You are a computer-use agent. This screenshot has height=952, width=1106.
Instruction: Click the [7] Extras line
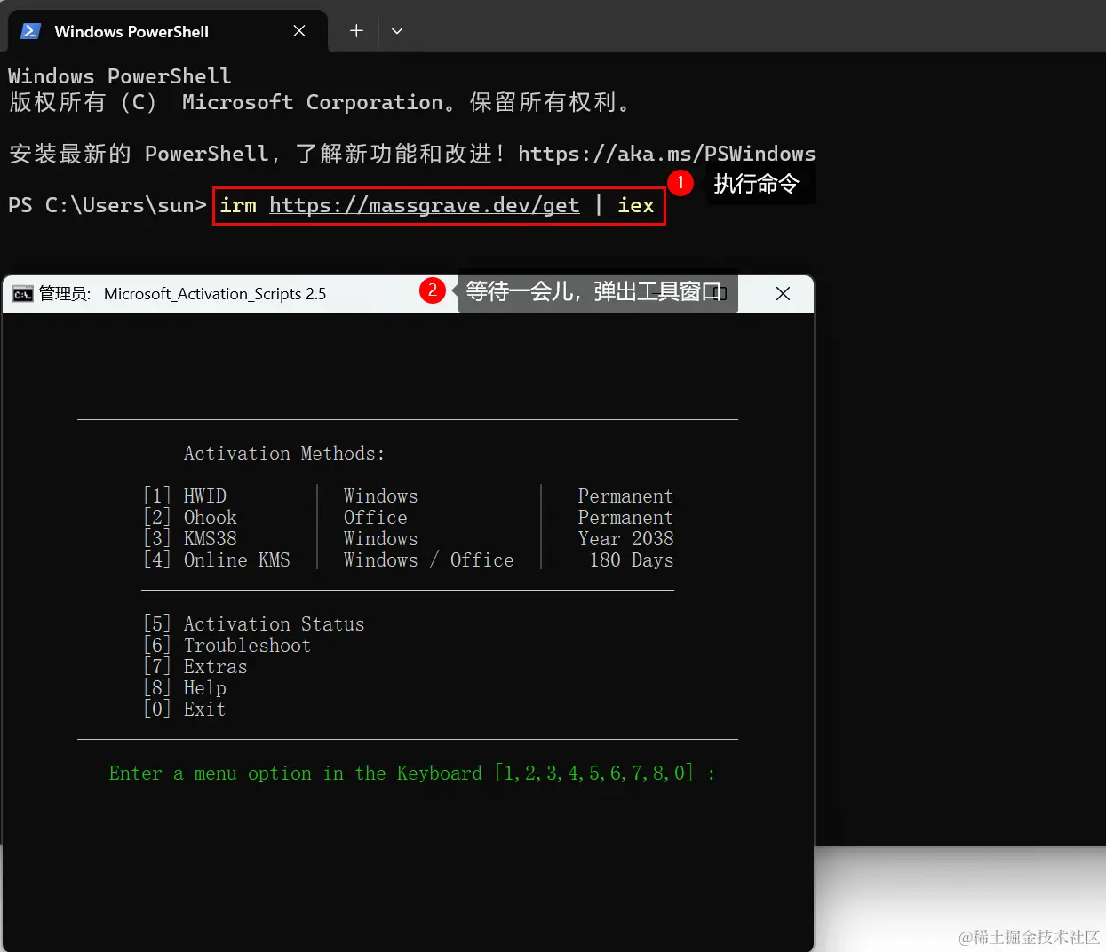(195, 666)
